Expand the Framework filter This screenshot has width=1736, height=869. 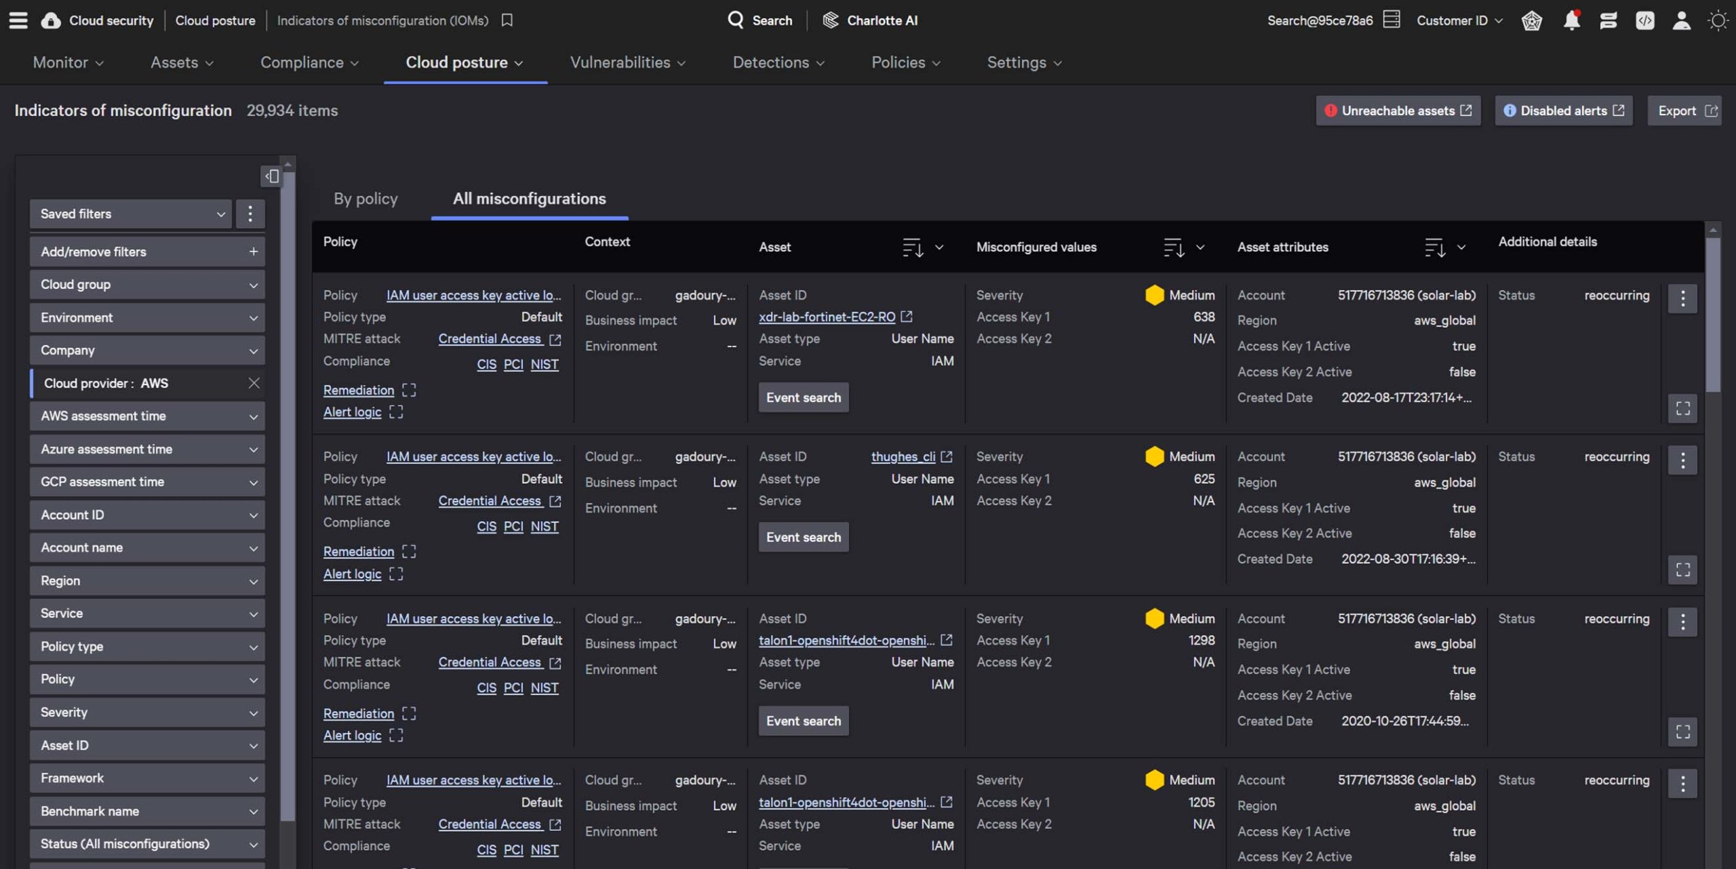point(147,778)
